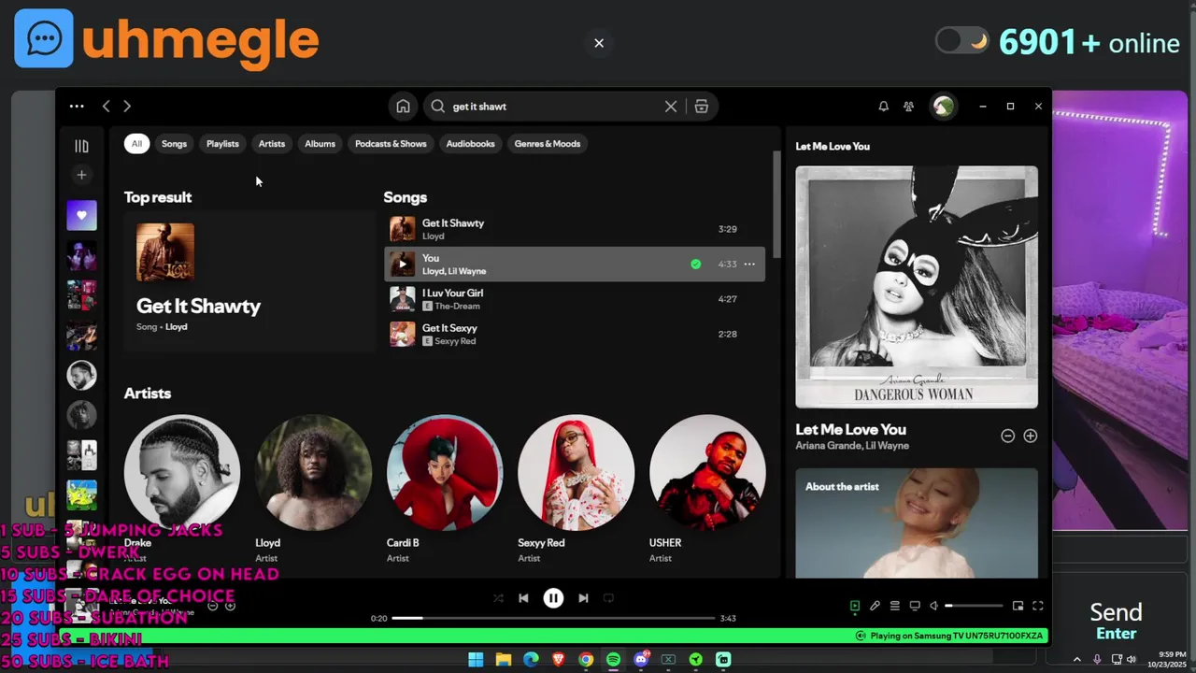Image resolution: width=1196 pixels, height=673 pixels.
Task: Open Connect to a device
Action: click(x=915, y=606)
